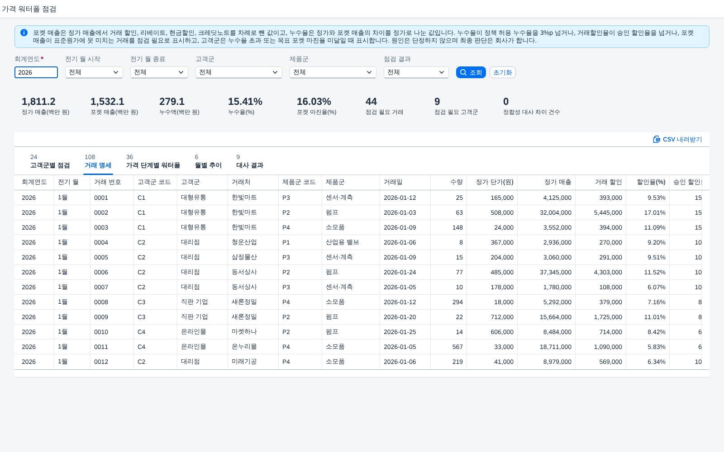Open the 전기 월 시작 dropdown
This screenshot has height=452, width=724.
(94, 72)
